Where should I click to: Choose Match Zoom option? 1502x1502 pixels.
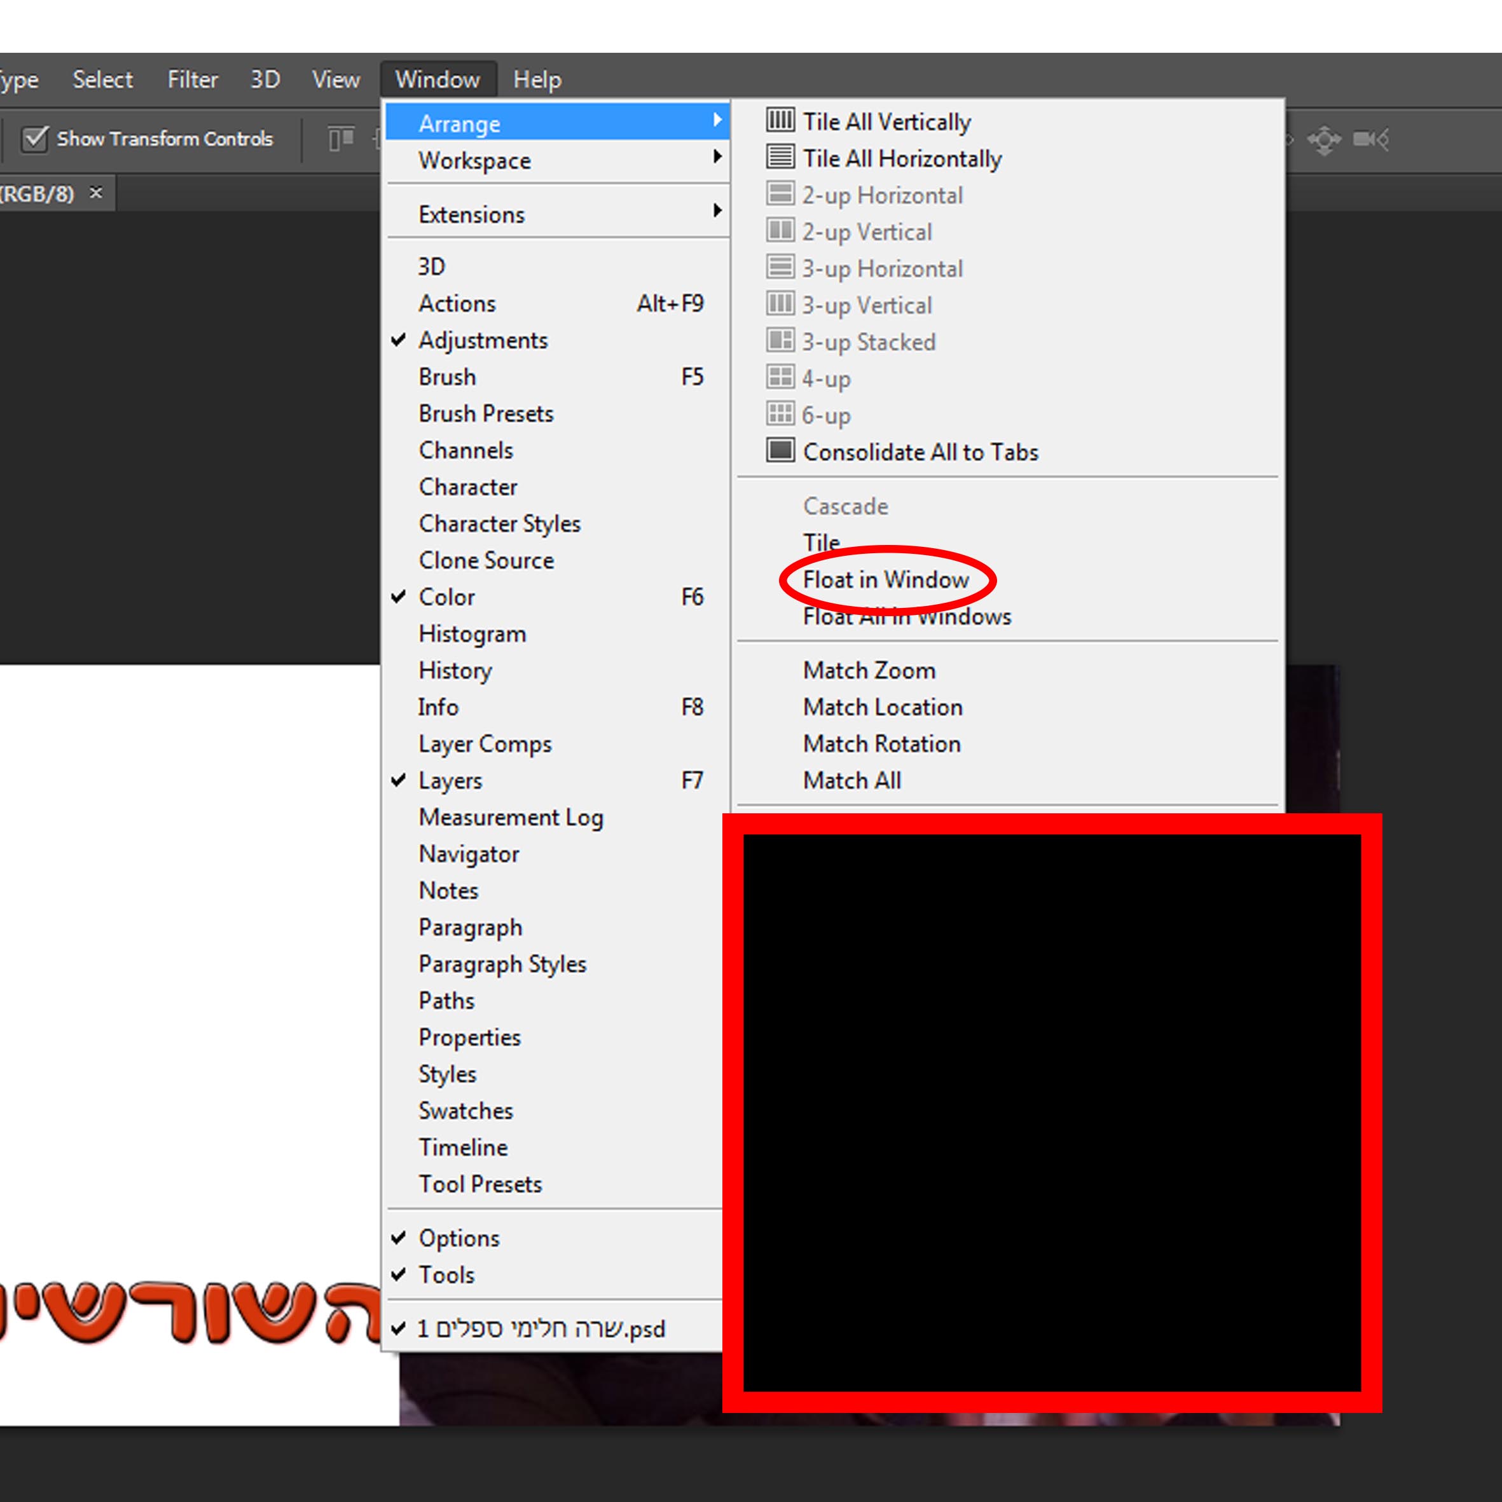pyautogui.click(x=869, y=670)
